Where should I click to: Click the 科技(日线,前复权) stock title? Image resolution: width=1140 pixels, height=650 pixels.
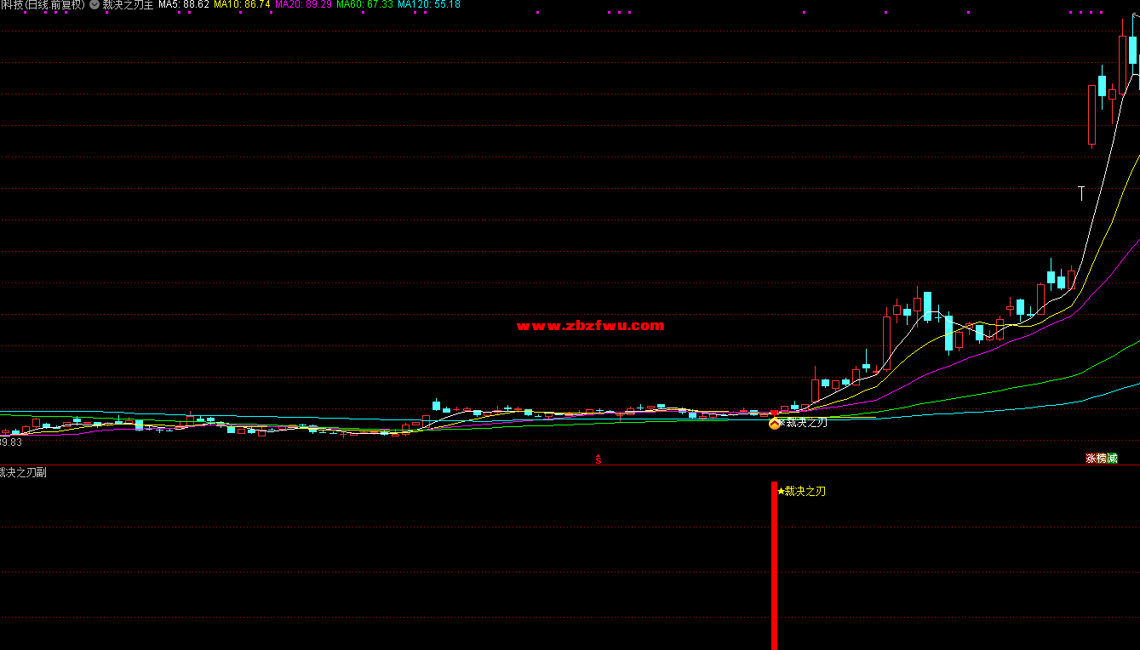pos(43,4)
